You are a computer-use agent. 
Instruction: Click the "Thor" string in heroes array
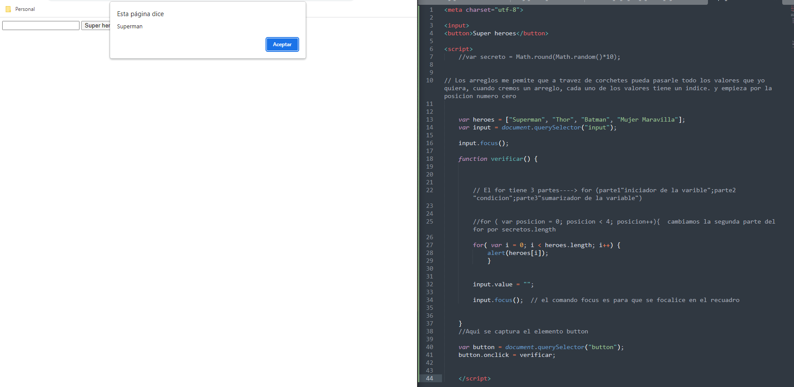point(563,119)
